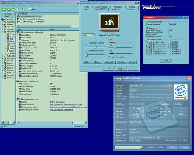Click the Refresh Rate slider handle
This screenshot has width=194, height=155.
pos(87,54)
